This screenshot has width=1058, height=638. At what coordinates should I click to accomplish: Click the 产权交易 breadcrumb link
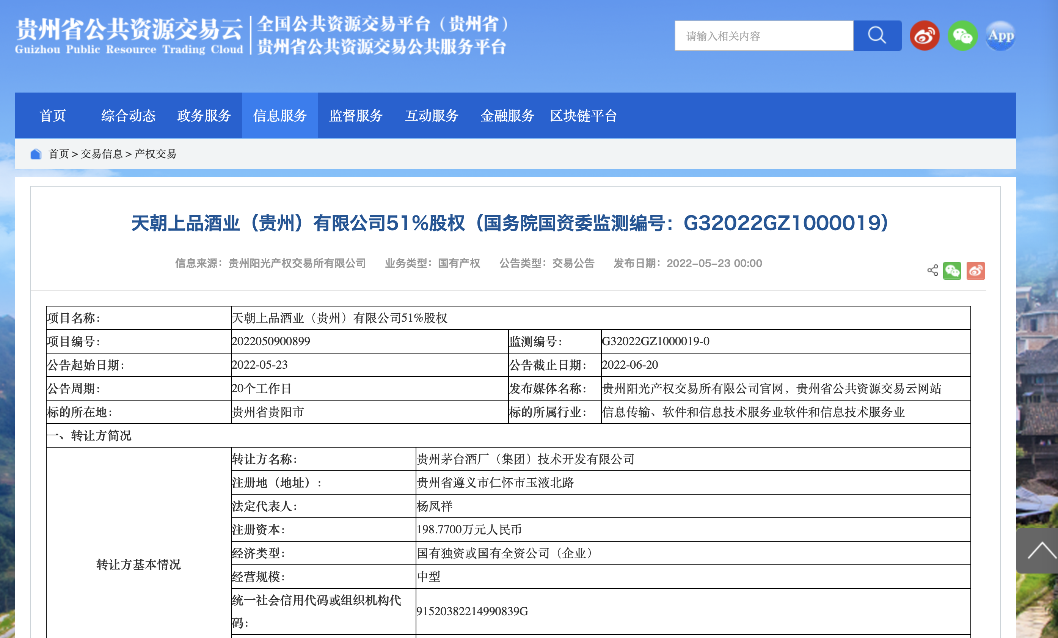(x=155, y=154)
